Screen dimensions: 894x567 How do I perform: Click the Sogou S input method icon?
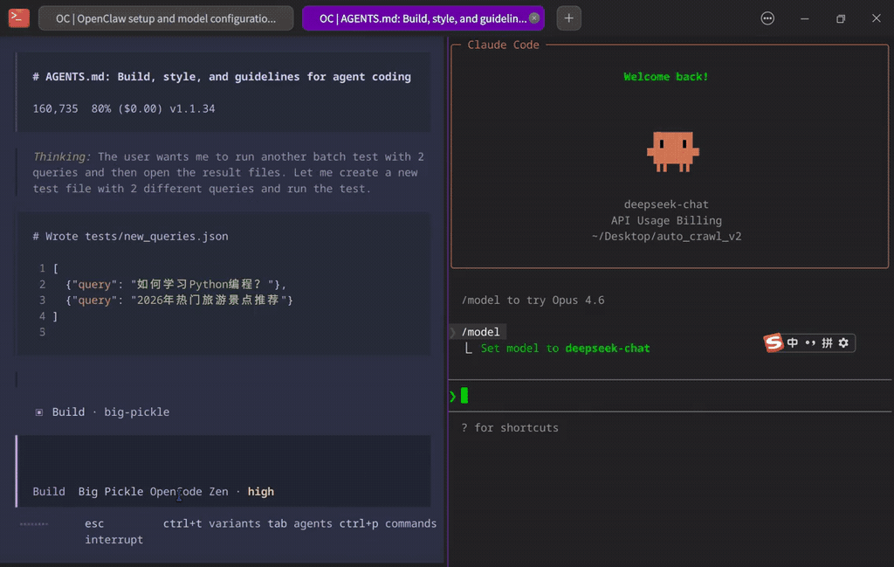pyautogui.click(x=774, y=342)
